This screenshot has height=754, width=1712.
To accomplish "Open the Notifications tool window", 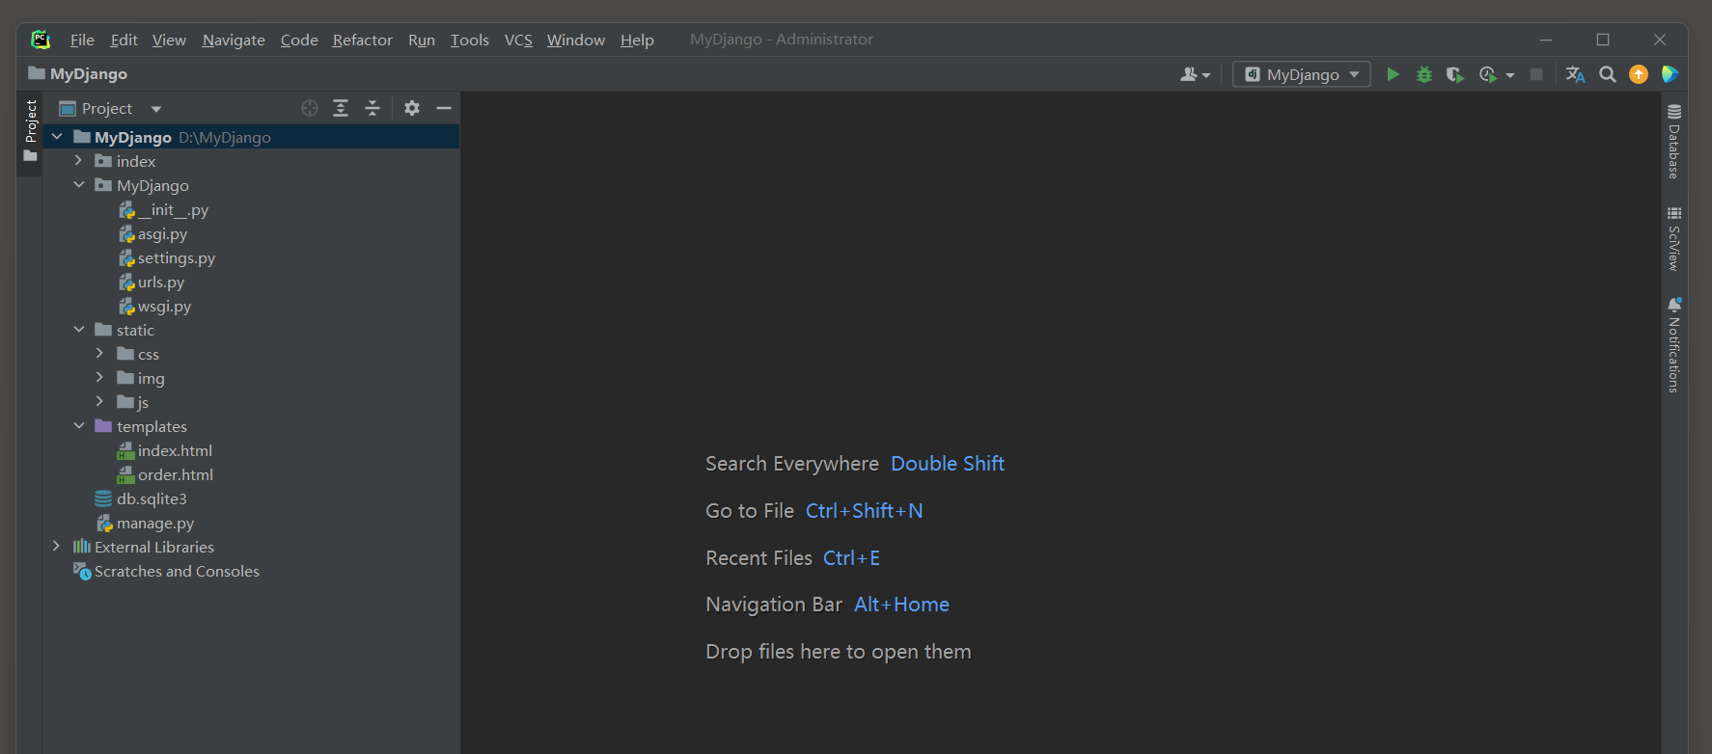I will (1674, 345).
